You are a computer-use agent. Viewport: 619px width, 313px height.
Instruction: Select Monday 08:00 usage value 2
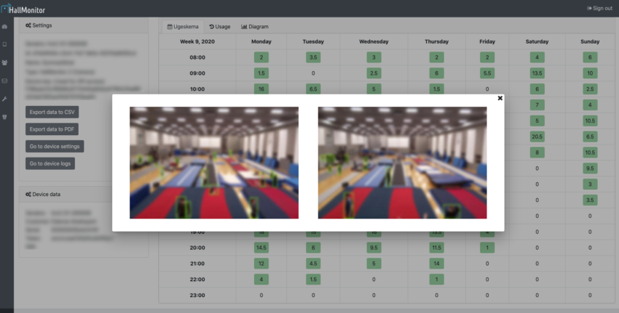click(x=261, y=57)
